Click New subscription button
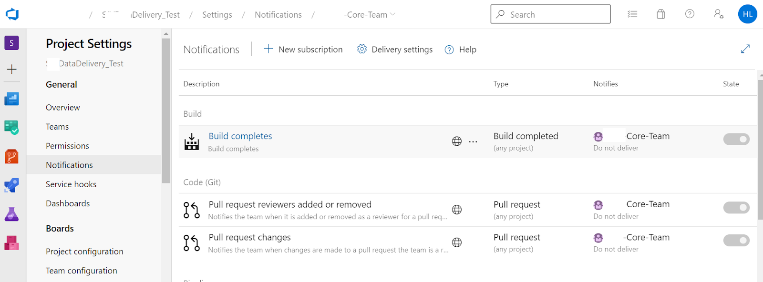 point(303,50)
